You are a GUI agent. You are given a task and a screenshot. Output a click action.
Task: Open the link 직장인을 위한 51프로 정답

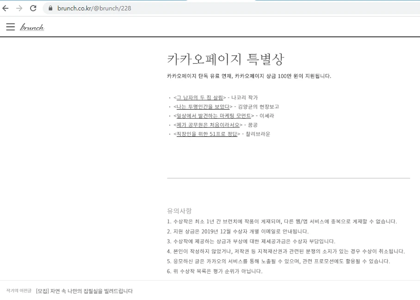[x=207, y=134]
